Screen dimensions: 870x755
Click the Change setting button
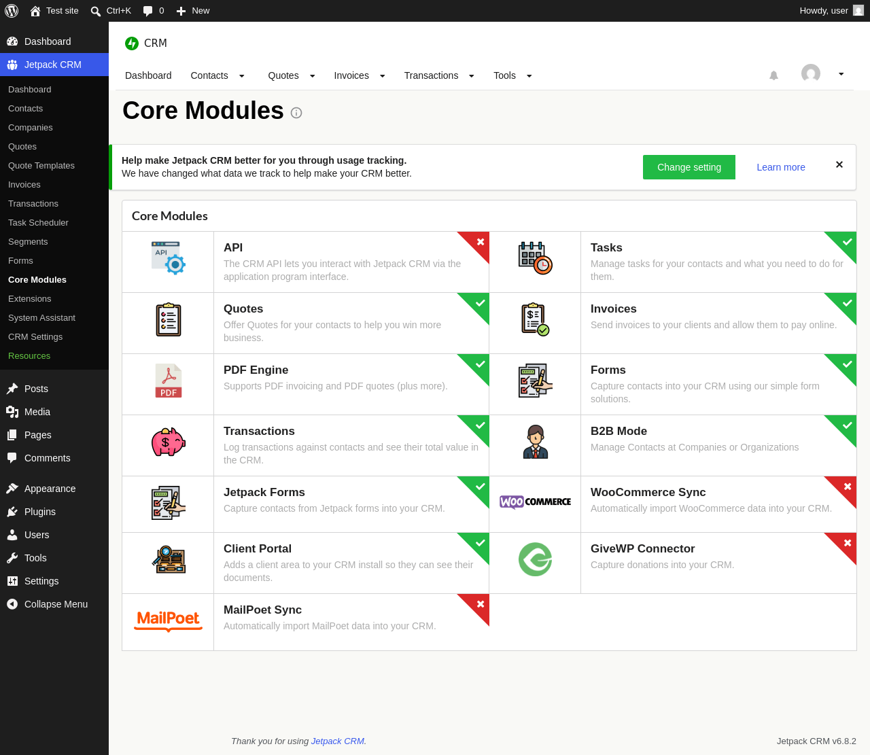[689, 167]
